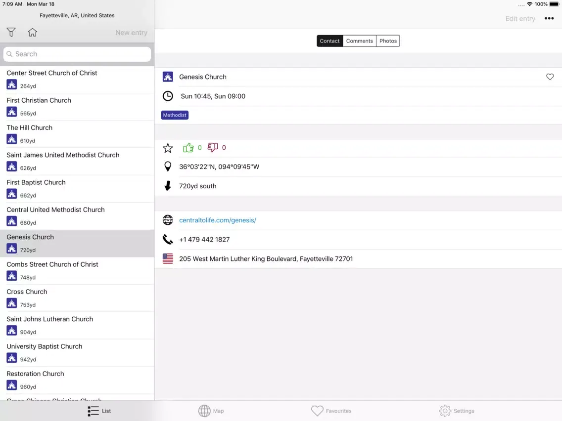
Task: Open the centraltolife.com/genesis/ link
Action: [218, 220]
